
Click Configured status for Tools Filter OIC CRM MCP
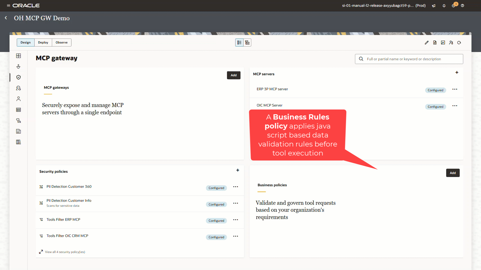[216, 237]
